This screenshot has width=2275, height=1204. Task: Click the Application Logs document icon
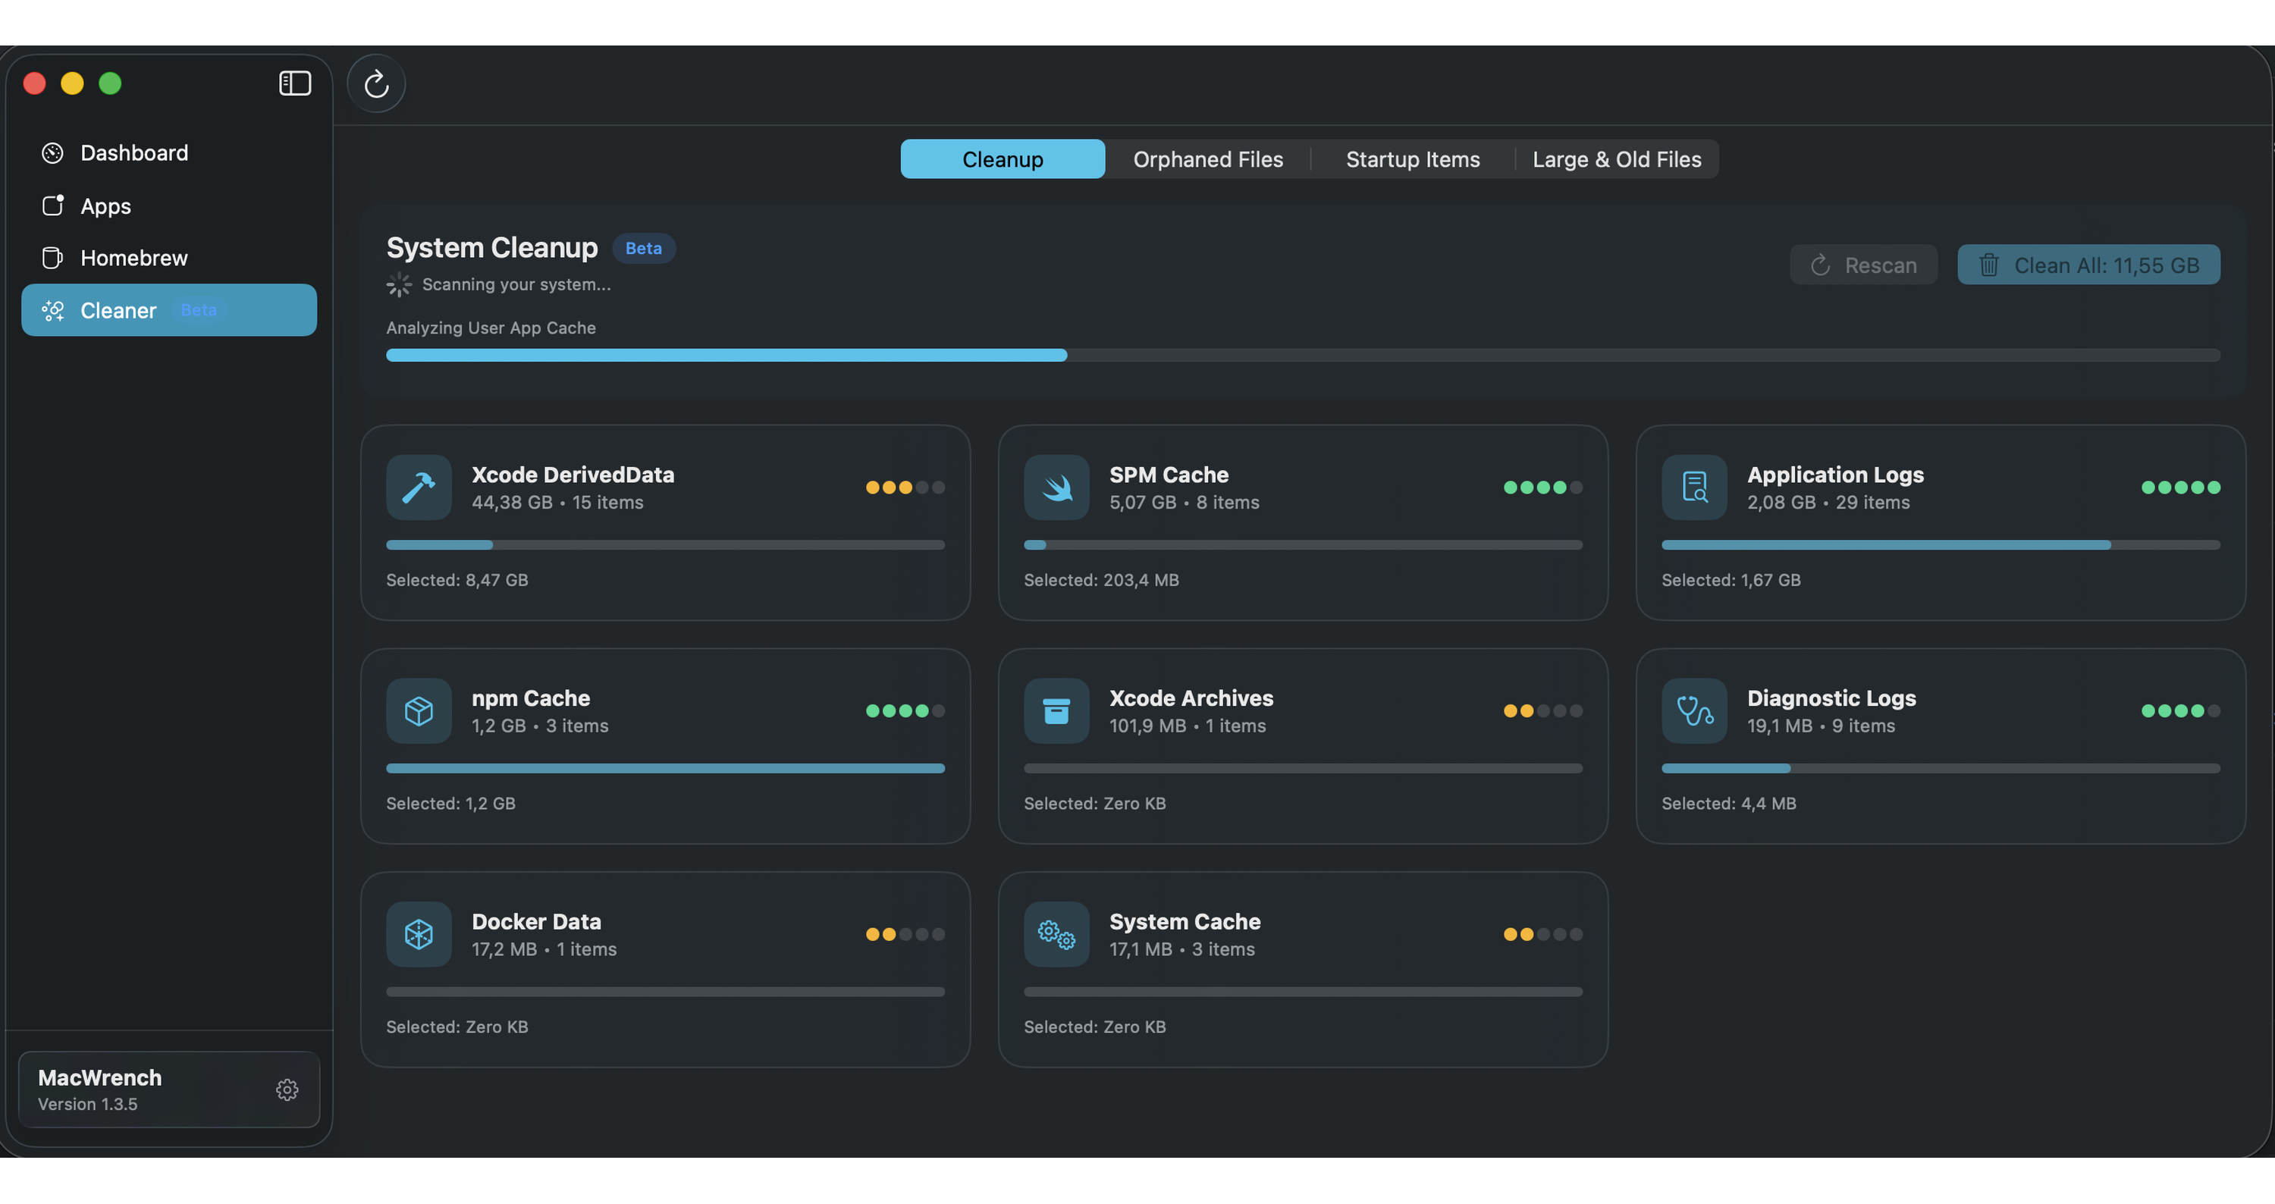coord(1694,488)
